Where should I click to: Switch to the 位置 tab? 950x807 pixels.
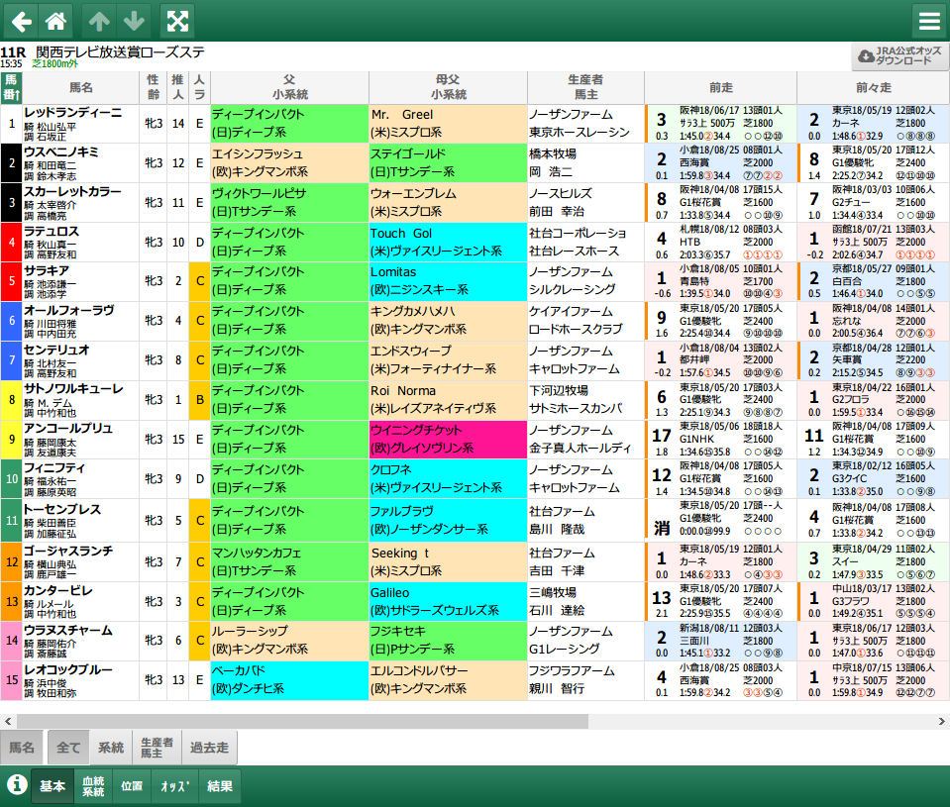pos(132,786)
